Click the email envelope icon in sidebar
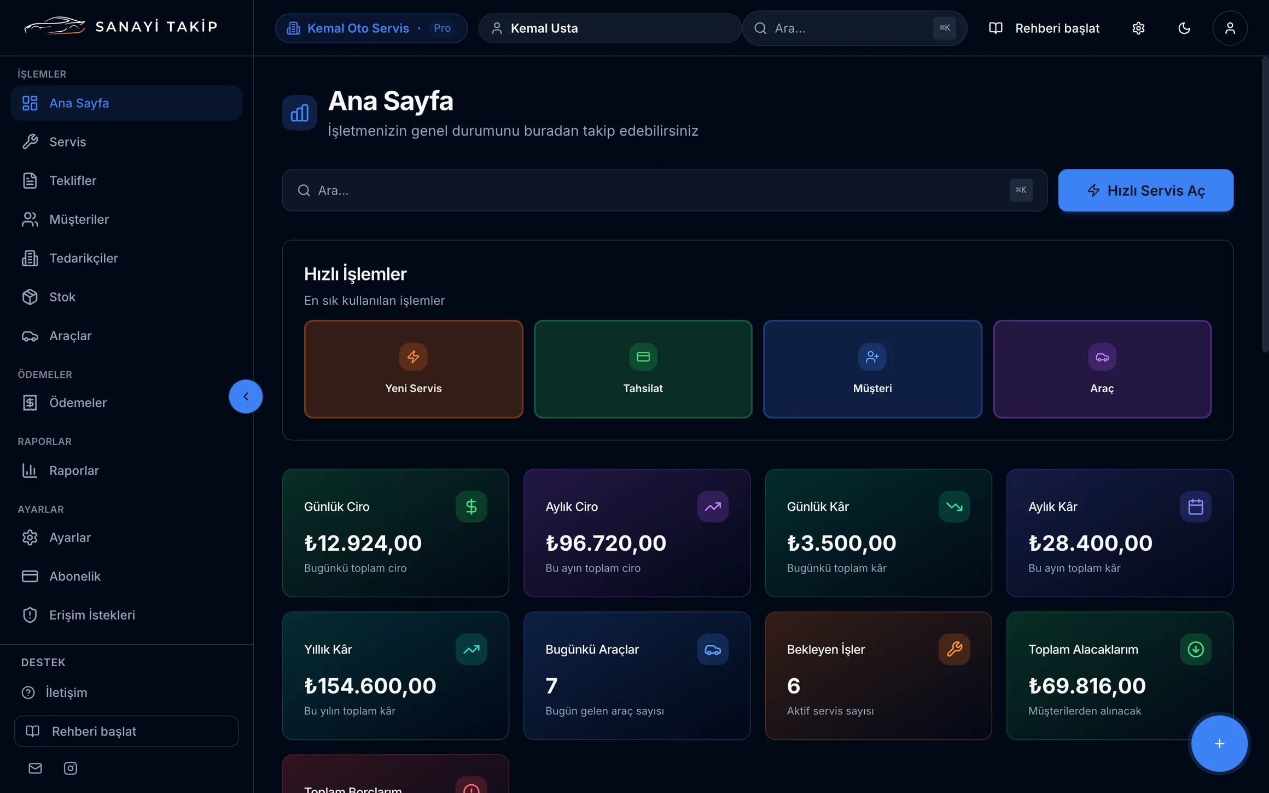 click(35, 768)
